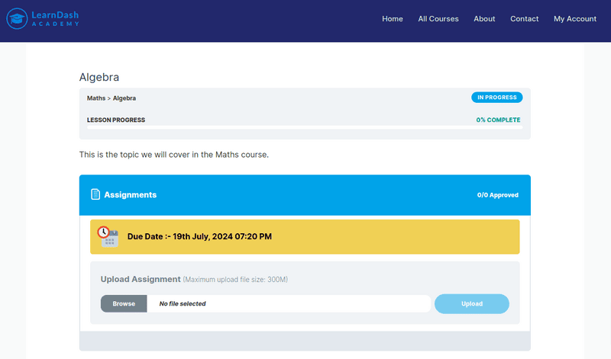Navigate to the Contact page
The width and height of the screenshot is (611, 359).
(524, 19)
